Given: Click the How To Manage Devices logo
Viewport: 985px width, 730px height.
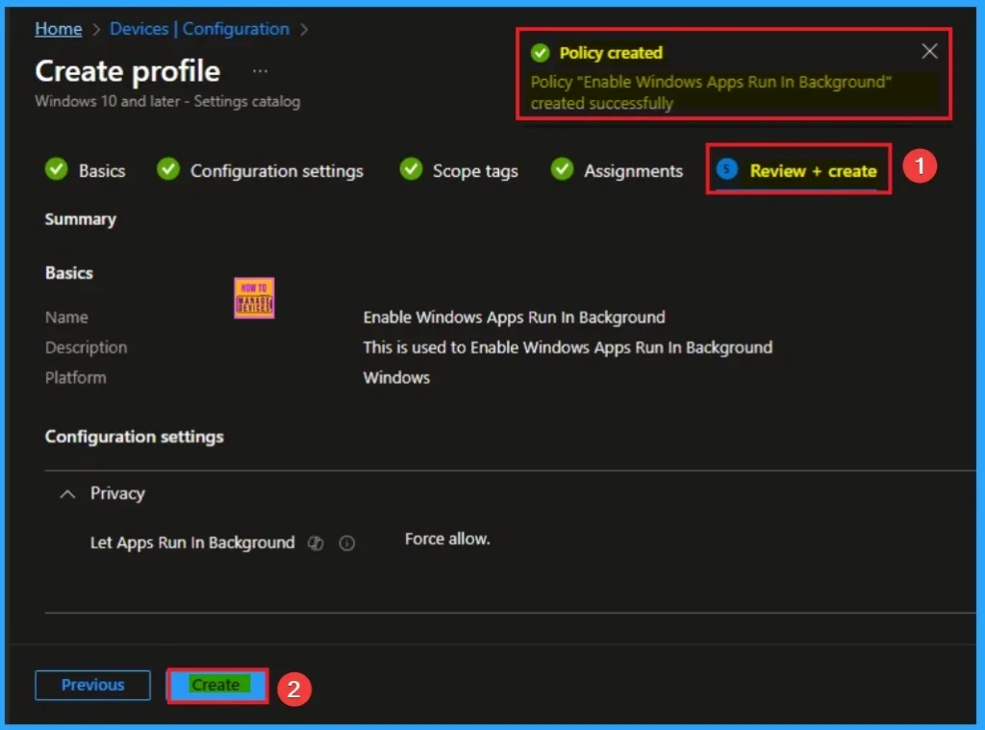Looking at the screenshot, I should (254, 298).
